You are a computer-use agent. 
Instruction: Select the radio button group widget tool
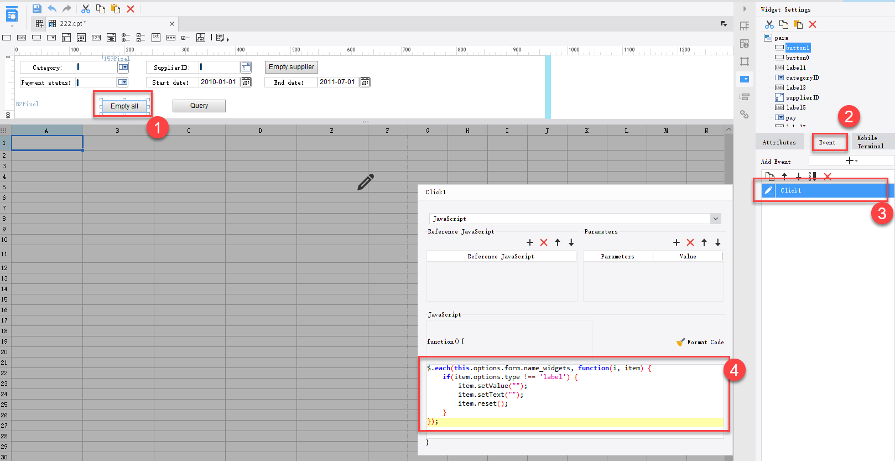tap(126, 38)
